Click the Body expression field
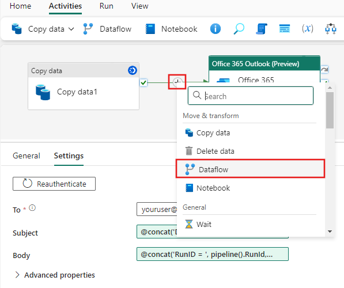This screenshot has width=344, height=288. [213, 254]
